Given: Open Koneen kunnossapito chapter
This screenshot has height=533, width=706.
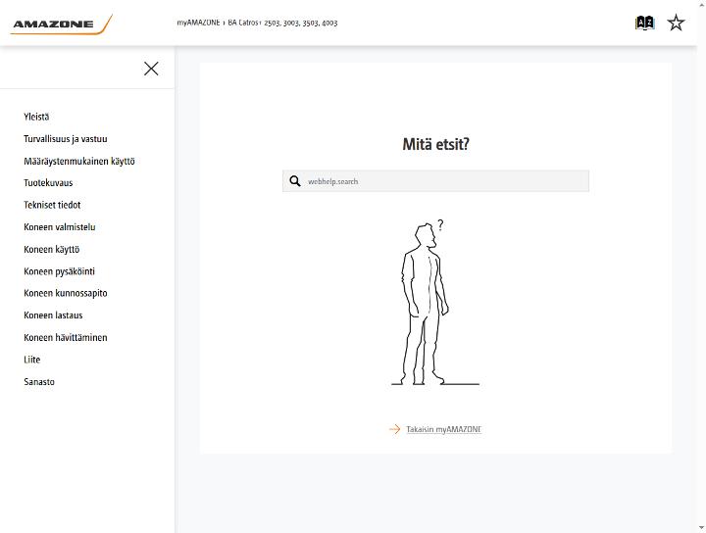Looking at the screenshot, I should [66, 293].
